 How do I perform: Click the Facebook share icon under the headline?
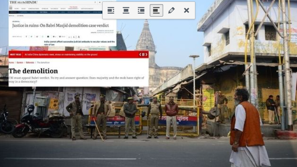point(26,37)
